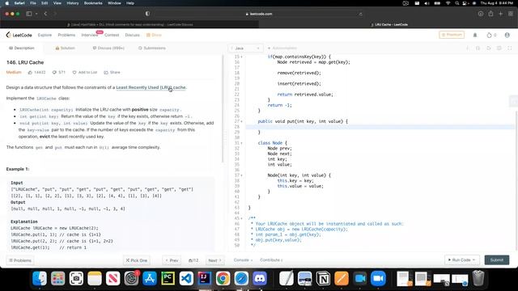Toggle the Autocomplete option in editor

282,48
